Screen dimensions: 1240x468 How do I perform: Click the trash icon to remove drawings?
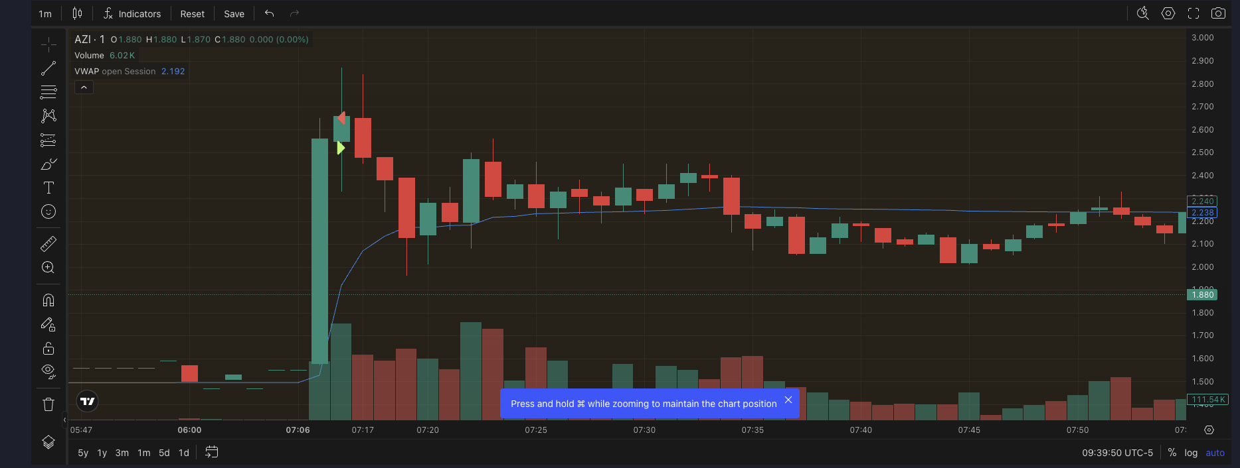point(48,404)
